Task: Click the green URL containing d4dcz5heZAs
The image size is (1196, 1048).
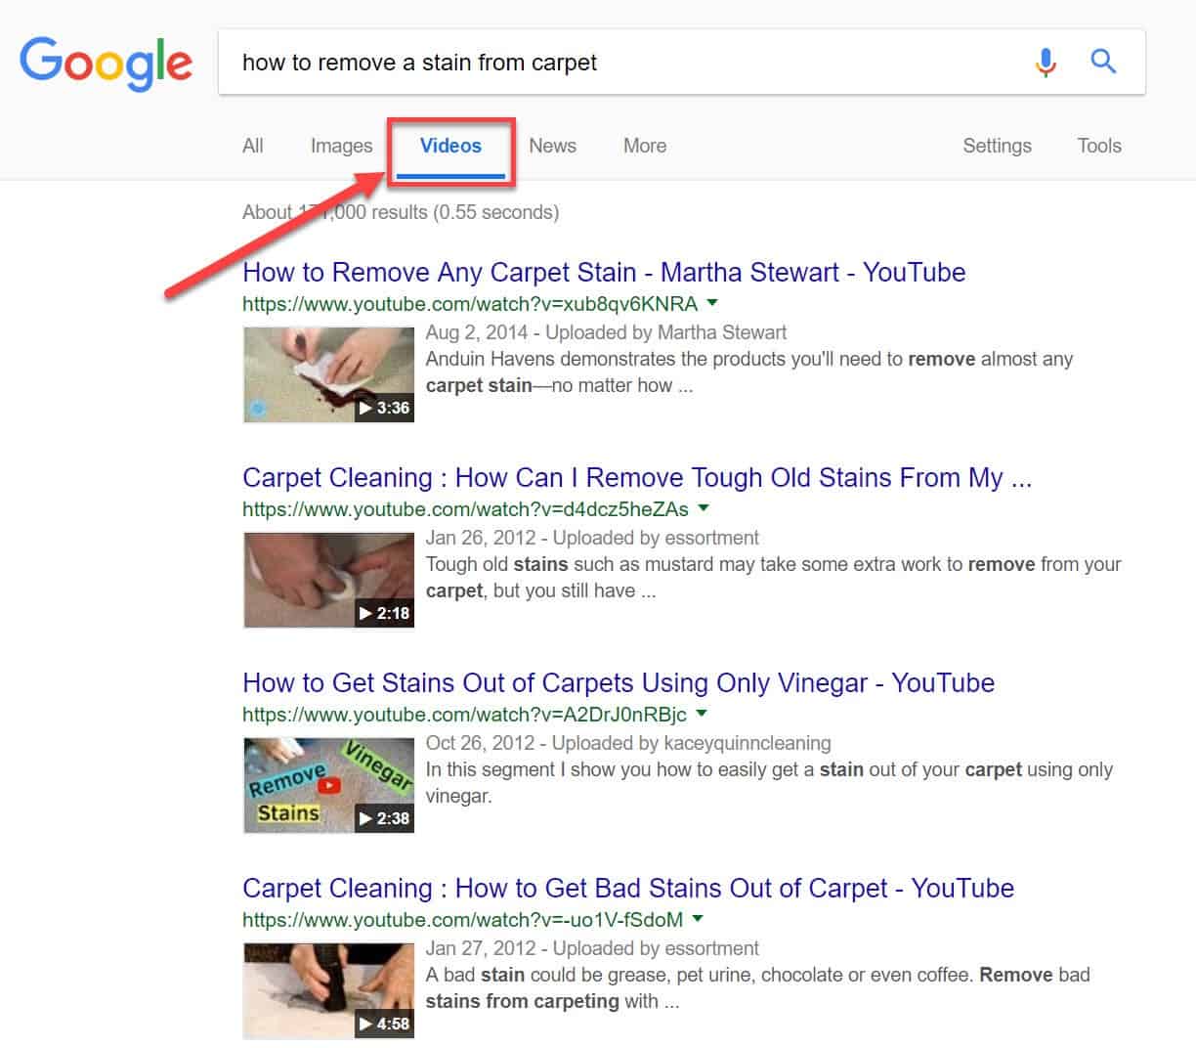Action: 465,509
